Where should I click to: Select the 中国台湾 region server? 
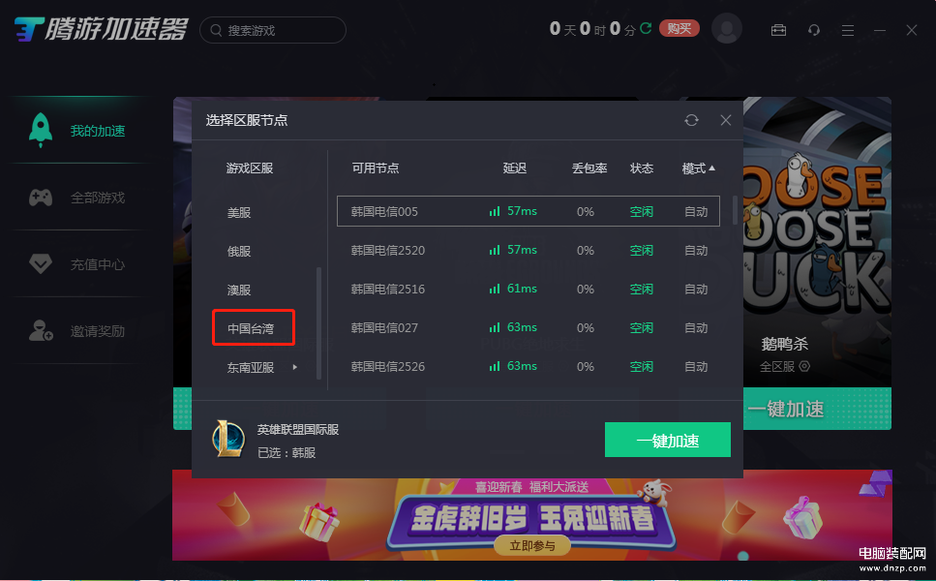[251, 328]
